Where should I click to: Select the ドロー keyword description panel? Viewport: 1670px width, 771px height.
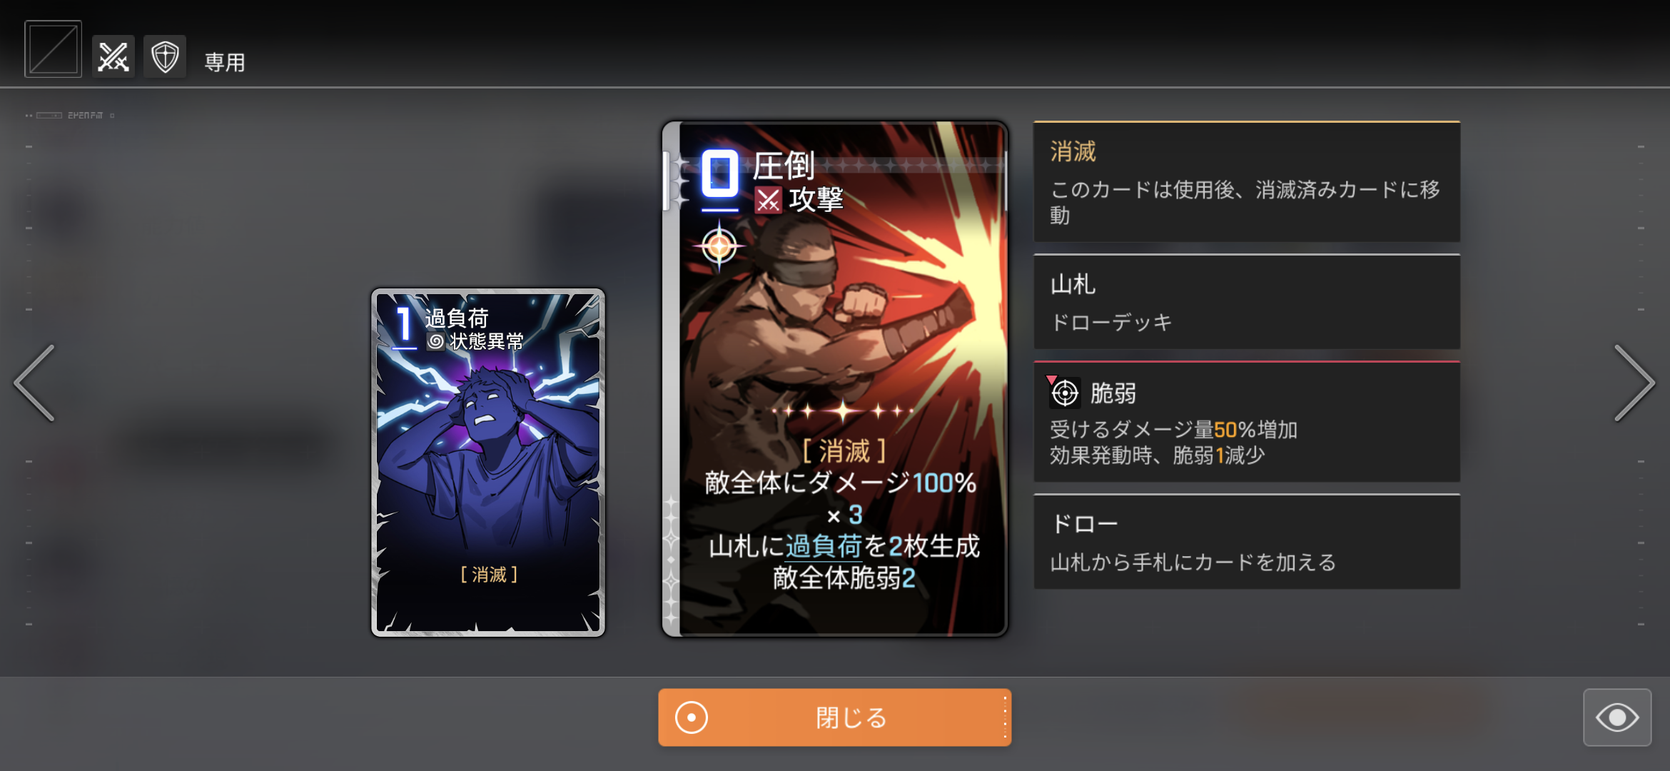pos(1247,541)
